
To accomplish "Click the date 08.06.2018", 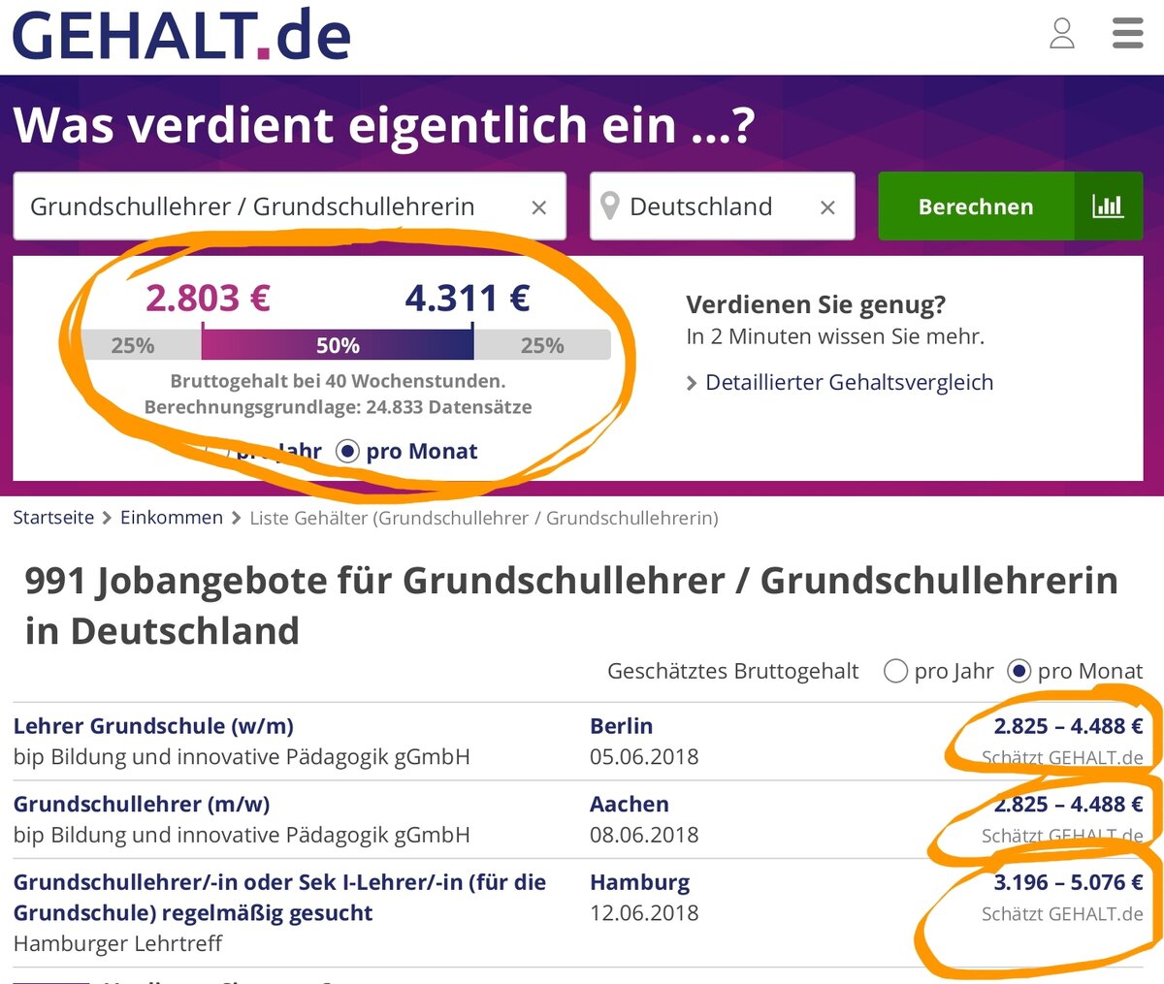I will coord(644,835).
